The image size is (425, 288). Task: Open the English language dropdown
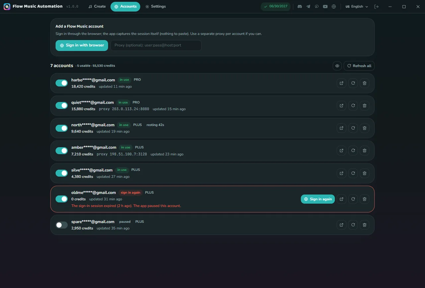pyautogui.click(x=357, y=7)
